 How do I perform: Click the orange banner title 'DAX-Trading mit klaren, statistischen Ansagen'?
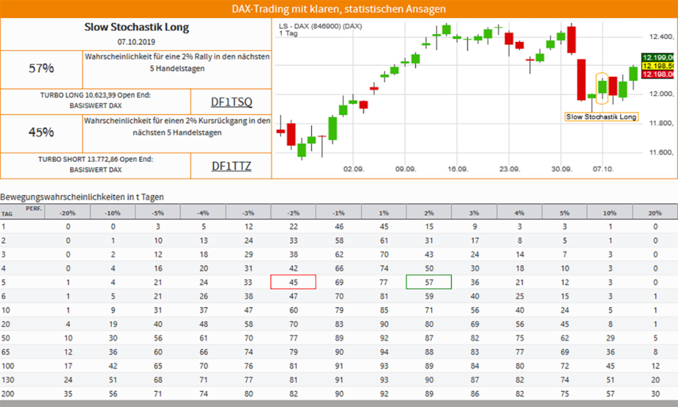pos(338,9)
